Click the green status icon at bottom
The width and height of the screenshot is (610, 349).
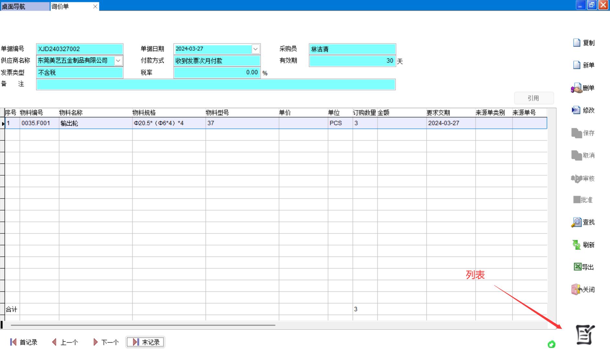(551, 344)
